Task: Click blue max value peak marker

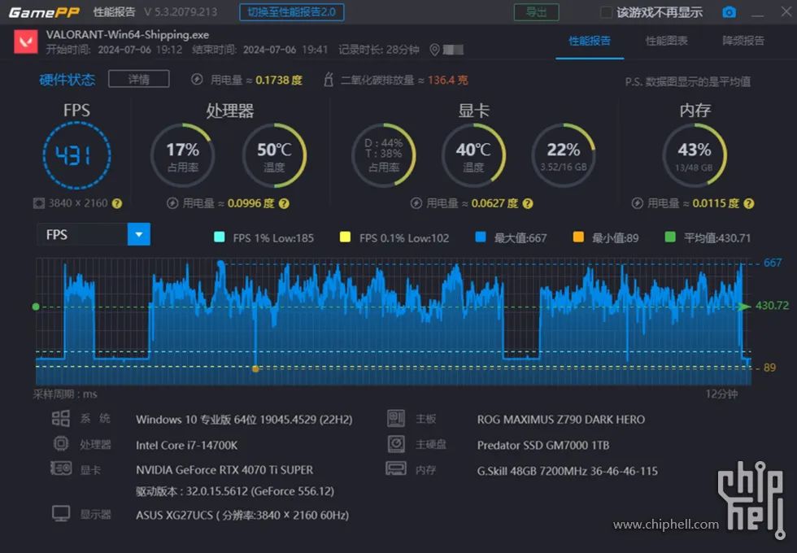Action: 220,263
